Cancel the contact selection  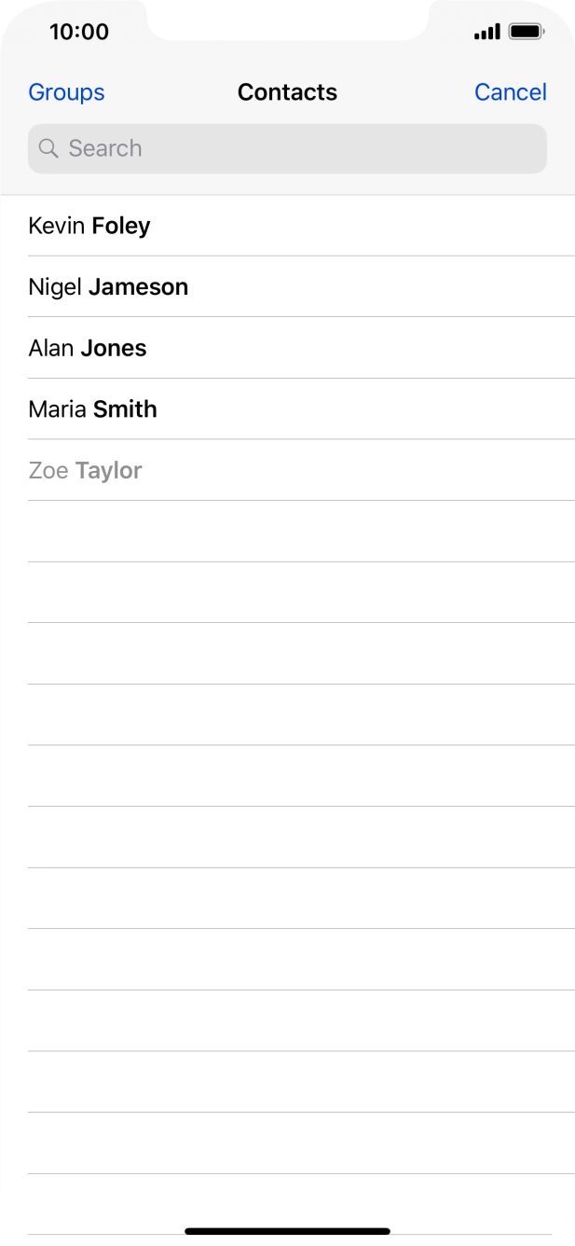click(510, 92)
